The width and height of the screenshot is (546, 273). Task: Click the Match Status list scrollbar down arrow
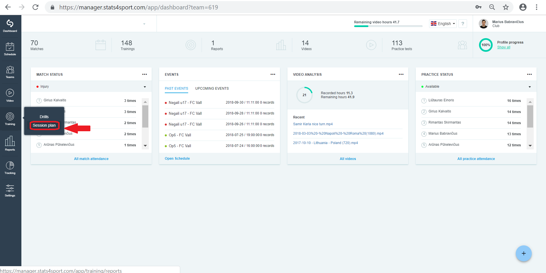click(145, 145)
